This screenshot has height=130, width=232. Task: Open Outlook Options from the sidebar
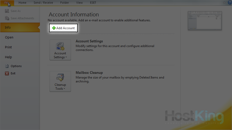pos(16,66)
